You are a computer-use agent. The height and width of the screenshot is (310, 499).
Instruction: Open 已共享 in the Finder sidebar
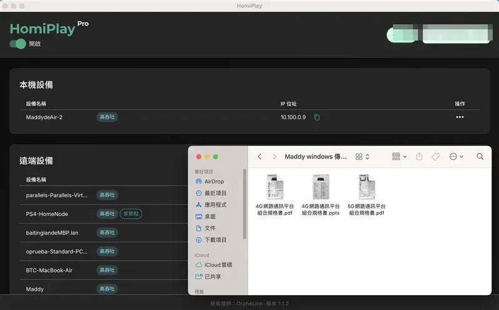tap(208, 276)
